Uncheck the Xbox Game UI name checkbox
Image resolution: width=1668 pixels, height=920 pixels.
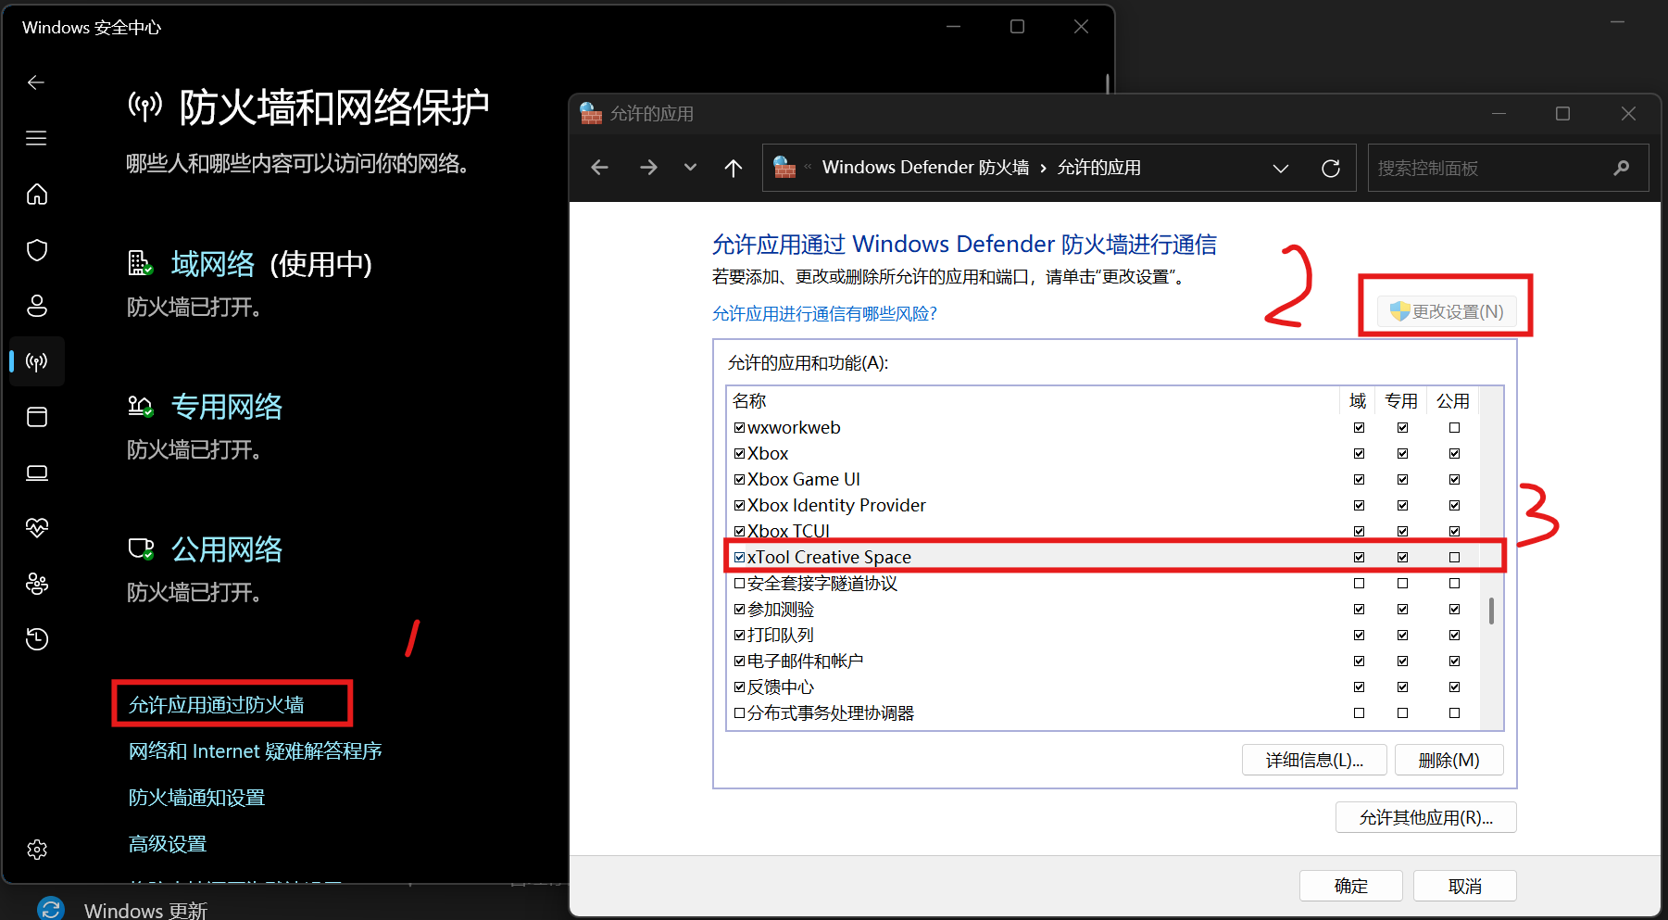(739, 479)
